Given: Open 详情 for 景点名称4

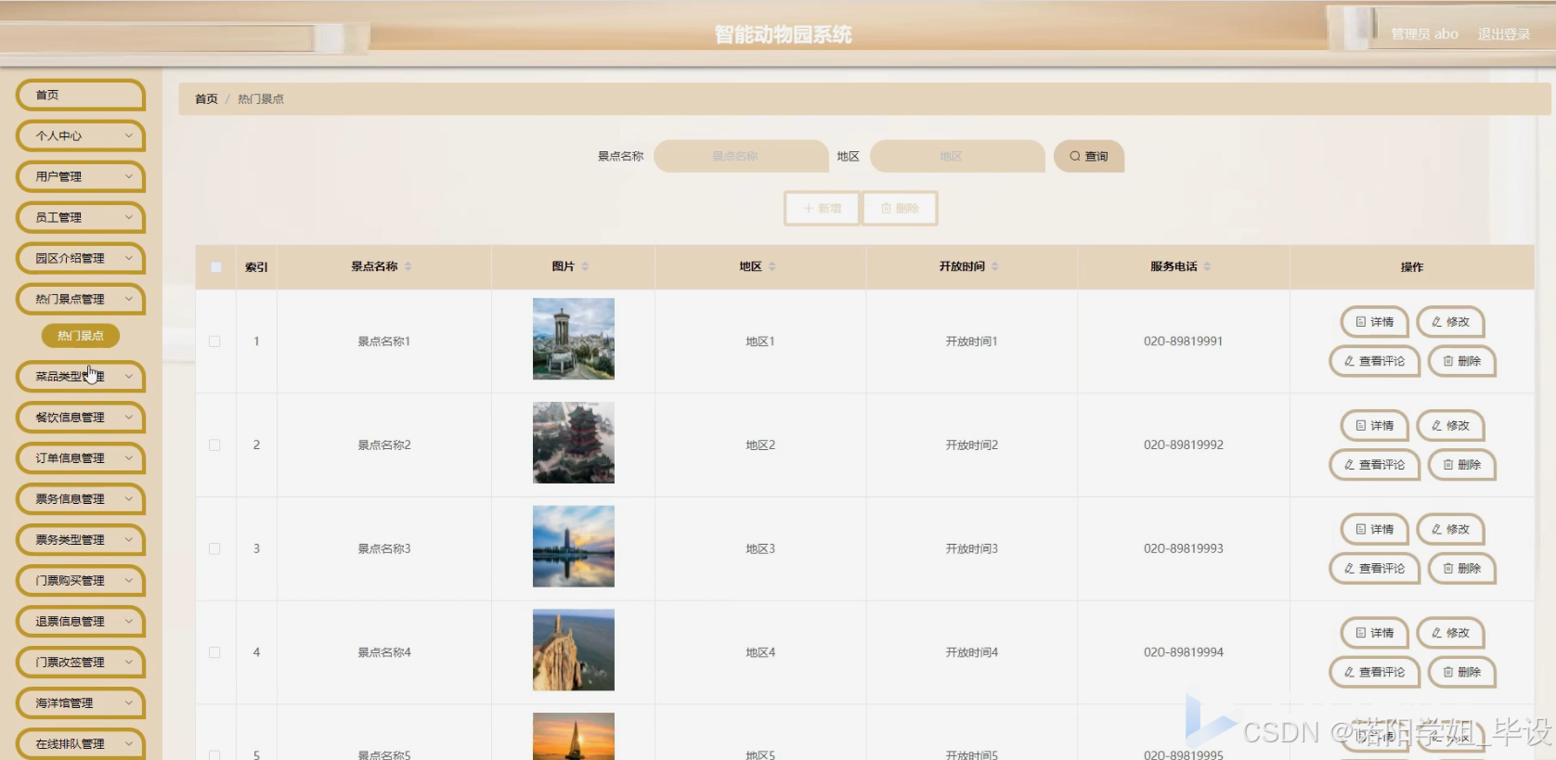Looking at the screenshot, I should click(1375, 633).
